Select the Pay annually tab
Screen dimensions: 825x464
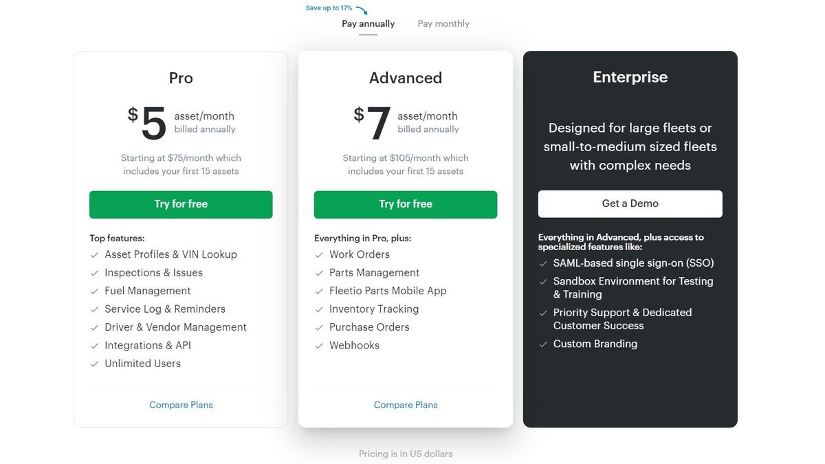point(368,23)
